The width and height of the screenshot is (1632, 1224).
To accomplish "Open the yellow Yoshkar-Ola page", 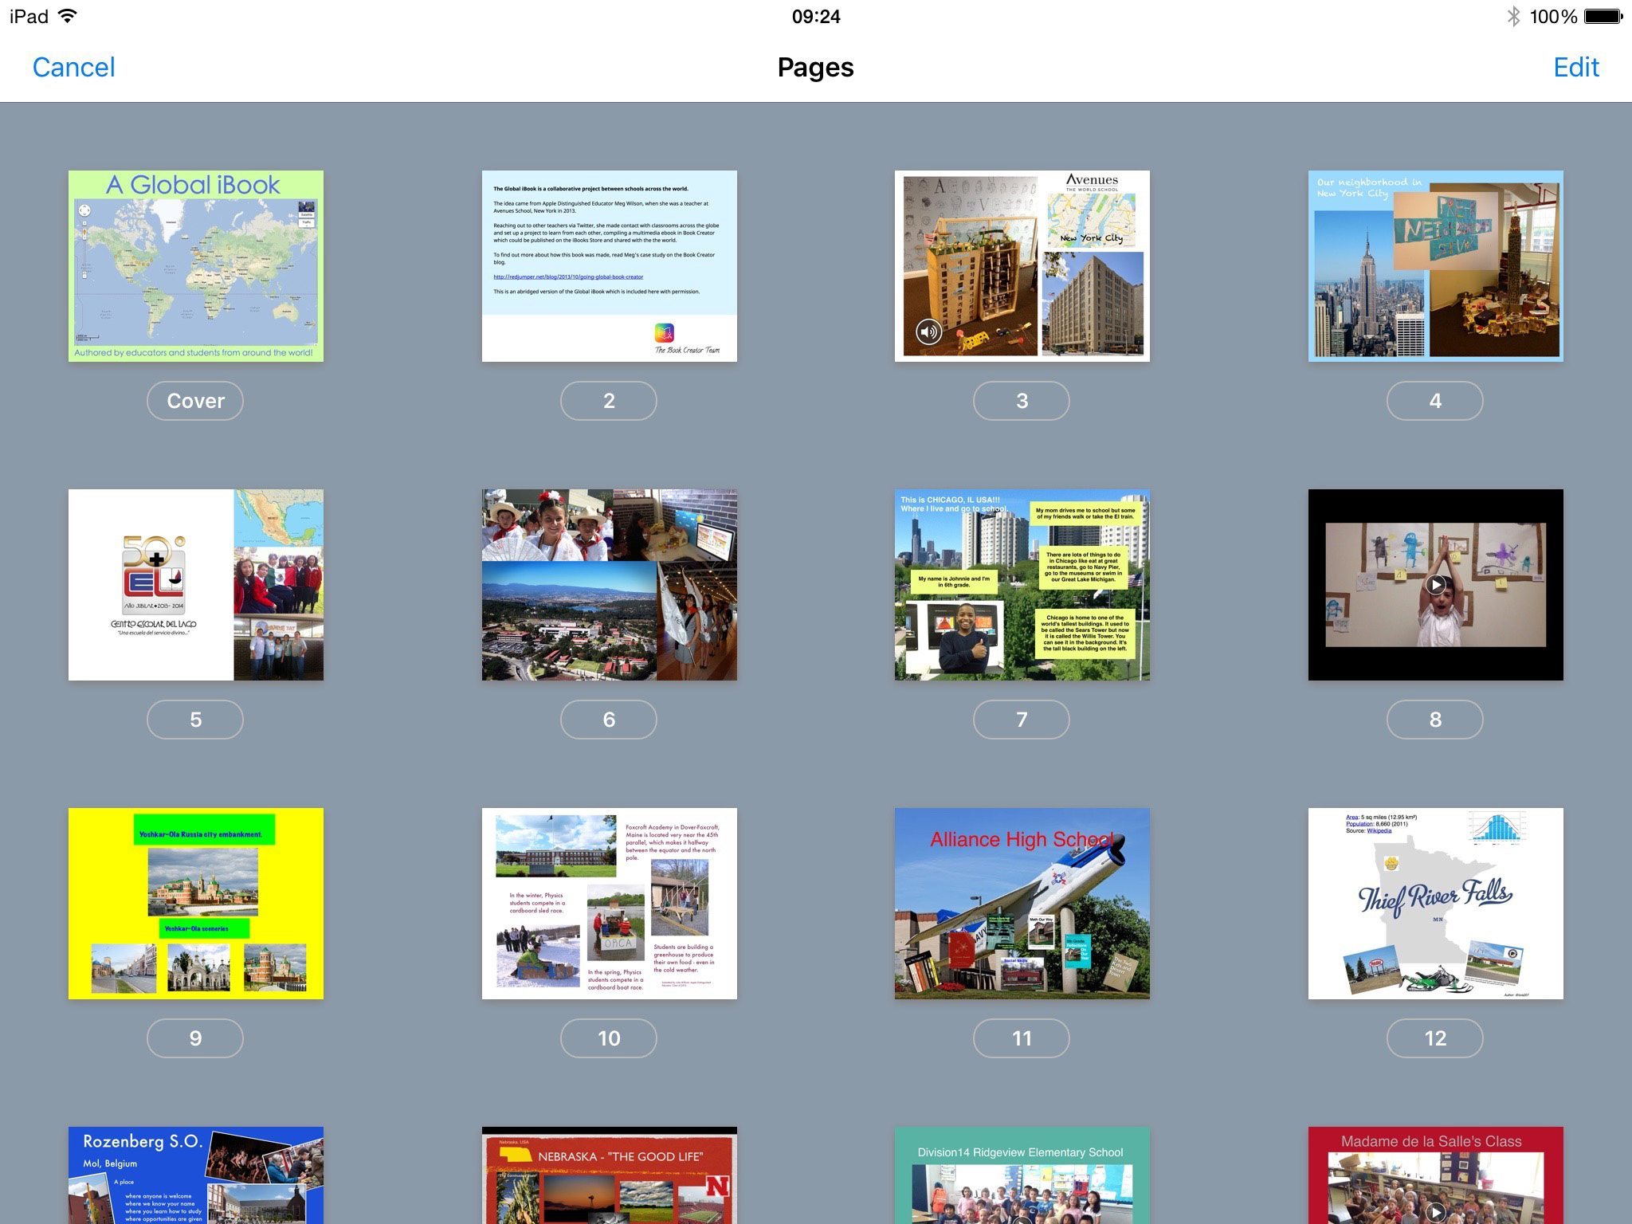I will coord(195,903).
